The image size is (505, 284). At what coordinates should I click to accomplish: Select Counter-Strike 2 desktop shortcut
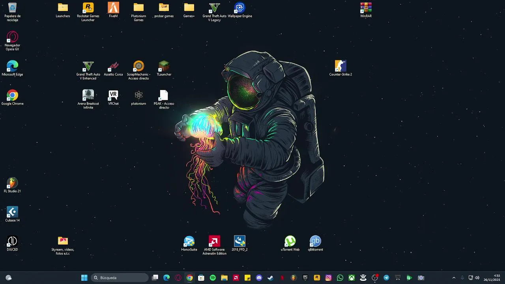coord(340,68)
